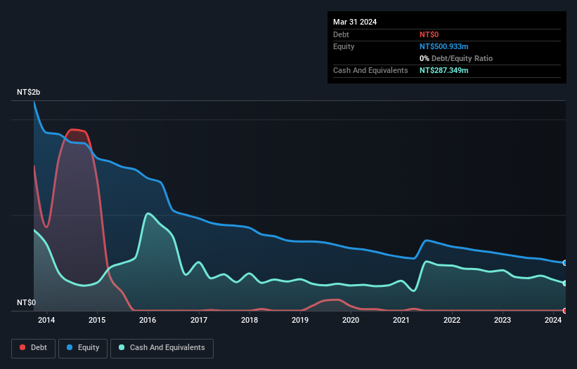The height and width of the screenshot is (369, 577).
Task: Click the 2024 x-axis year label
Action: point(553,320)
